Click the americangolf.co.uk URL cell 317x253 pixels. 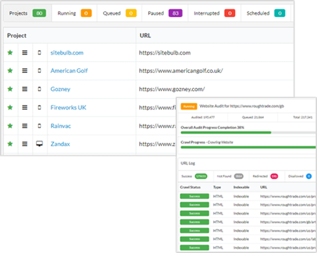(181, 70)
